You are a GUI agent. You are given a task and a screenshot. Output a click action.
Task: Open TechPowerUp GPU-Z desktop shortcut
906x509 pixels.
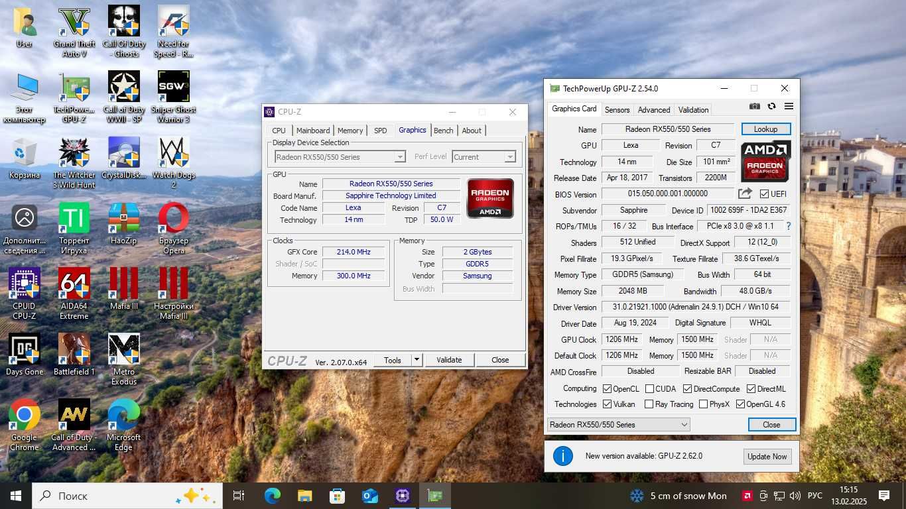(x=74, y=97)
